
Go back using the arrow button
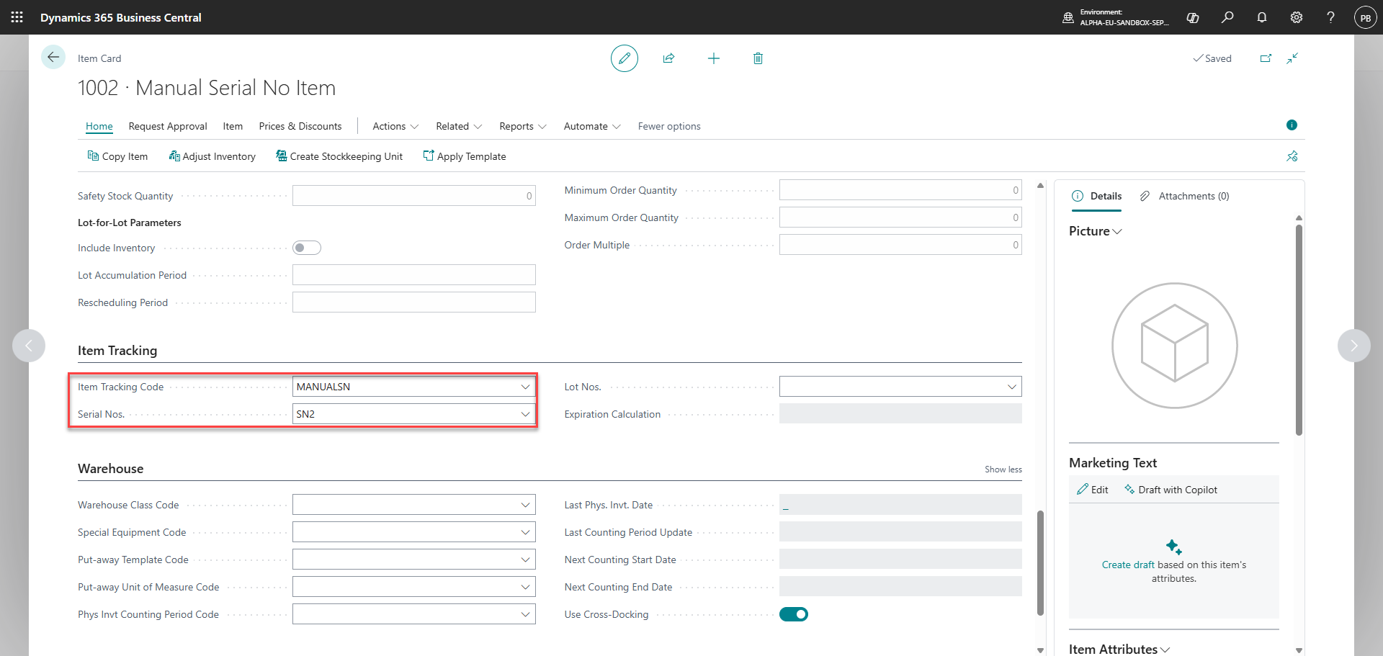pos(53,58)
